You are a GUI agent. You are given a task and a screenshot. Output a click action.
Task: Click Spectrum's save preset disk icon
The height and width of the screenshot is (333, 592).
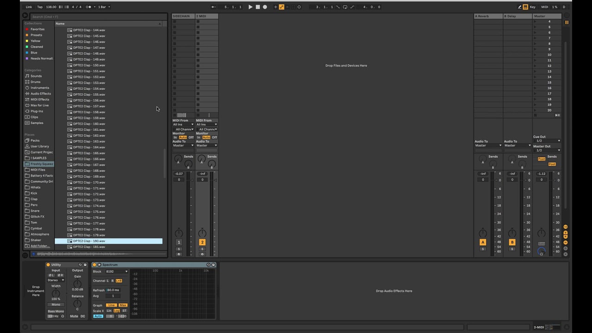213,265
